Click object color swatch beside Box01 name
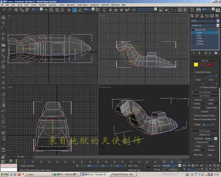This screenshot has height=177, width=221. (x=218, y=21)
